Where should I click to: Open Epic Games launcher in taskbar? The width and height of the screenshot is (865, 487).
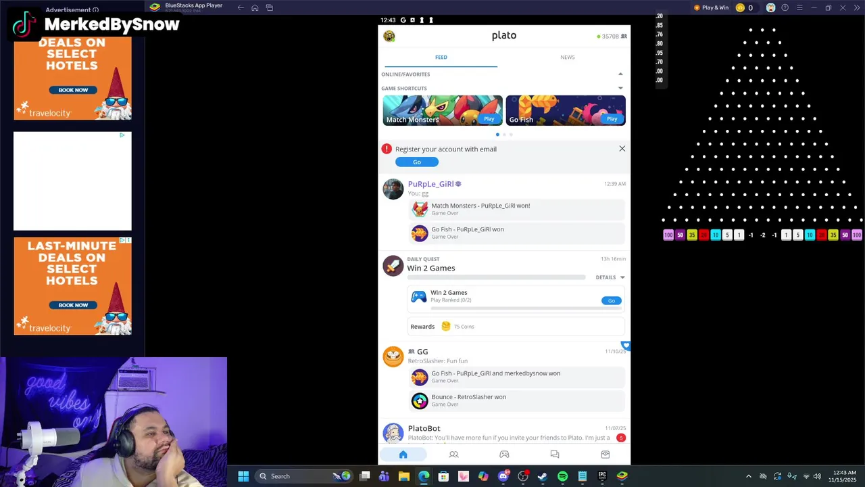click(x=602, y=476)
